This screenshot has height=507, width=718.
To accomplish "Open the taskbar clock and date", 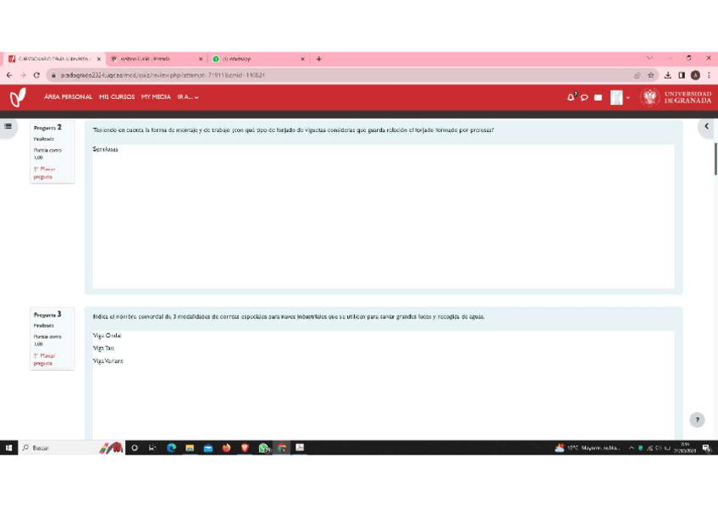I will pyautogui.click(x=685, y=448).
